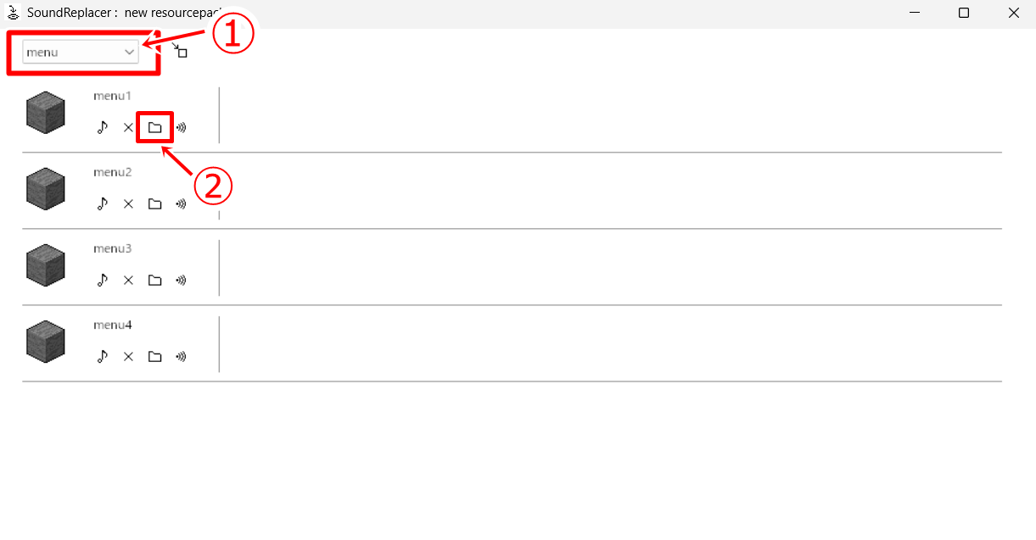Viewport: 1036px width, 540px height.
Task: Select the menu1 block thumbnail
Action: point(46,113)
